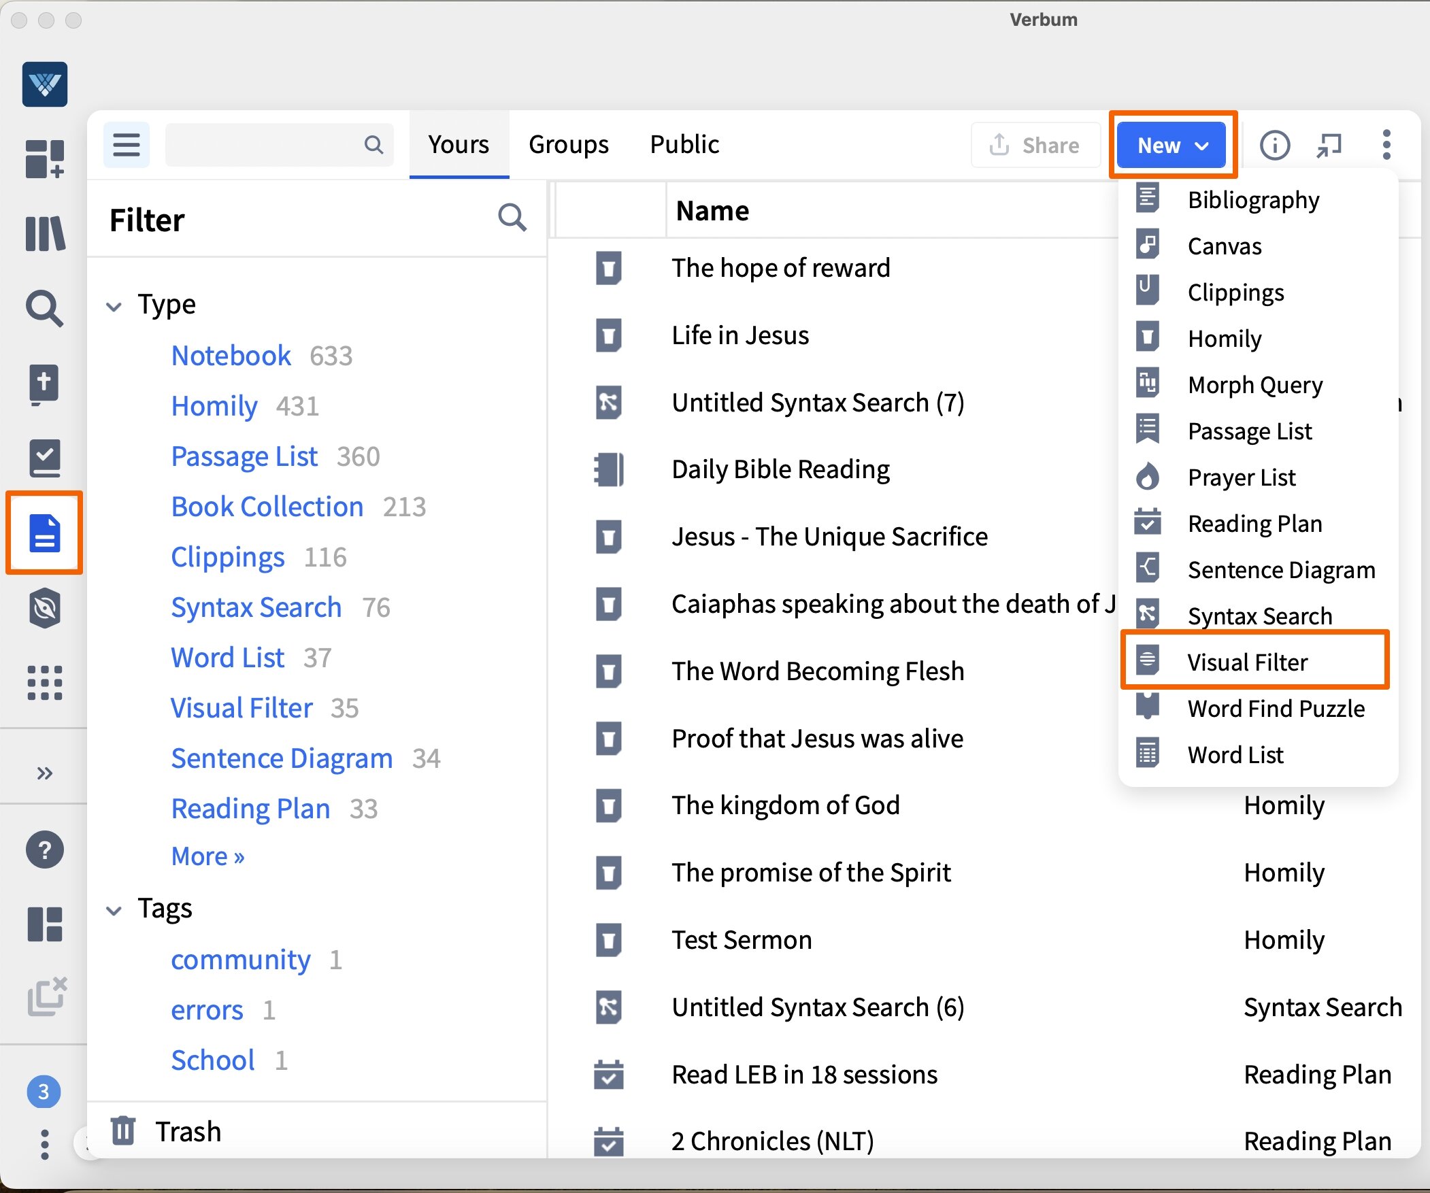The image size is (1430, 1193).
Task: Filter by Syntax Search type
Action: pos(256,607)
